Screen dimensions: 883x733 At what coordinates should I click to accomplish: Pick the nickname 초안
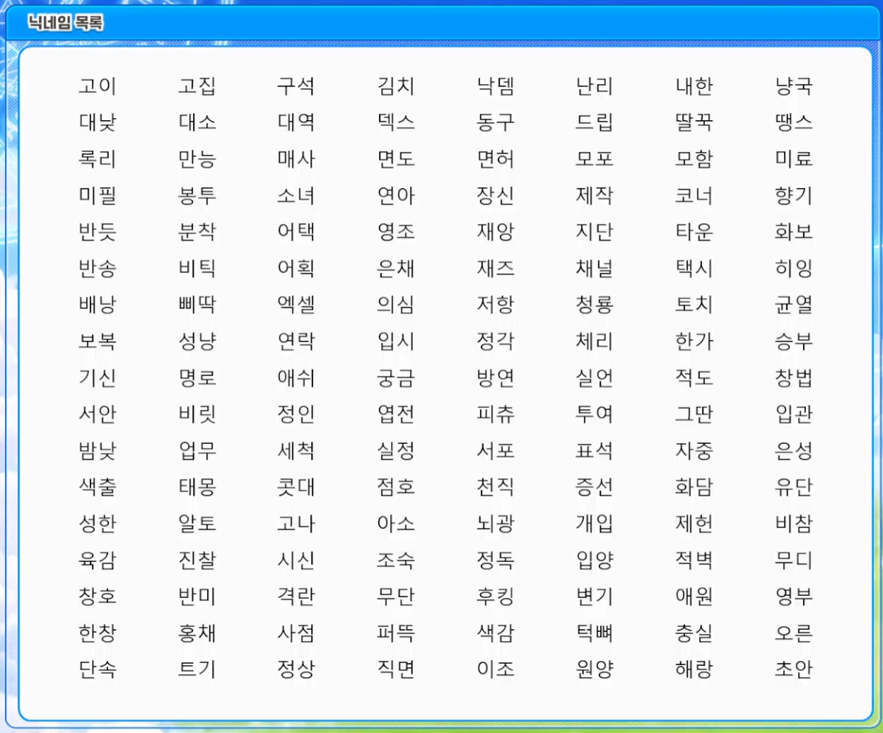coord(794,669)
